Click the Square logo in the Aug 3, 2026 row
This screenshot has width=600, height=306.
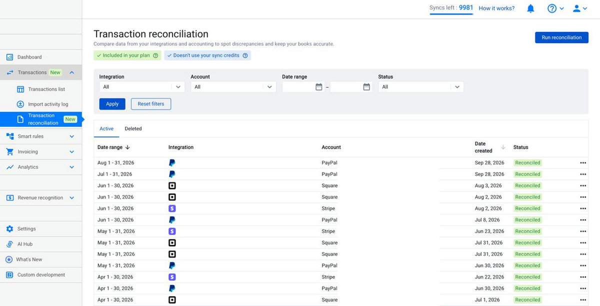172,185
